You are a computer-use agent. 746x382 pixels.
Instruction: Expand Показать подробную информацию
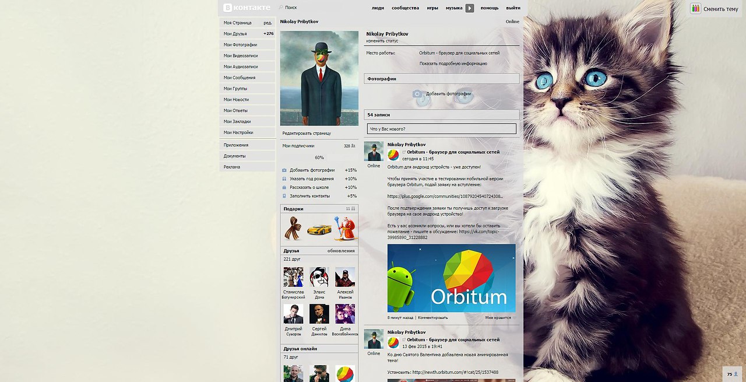(x=453, y=64)
